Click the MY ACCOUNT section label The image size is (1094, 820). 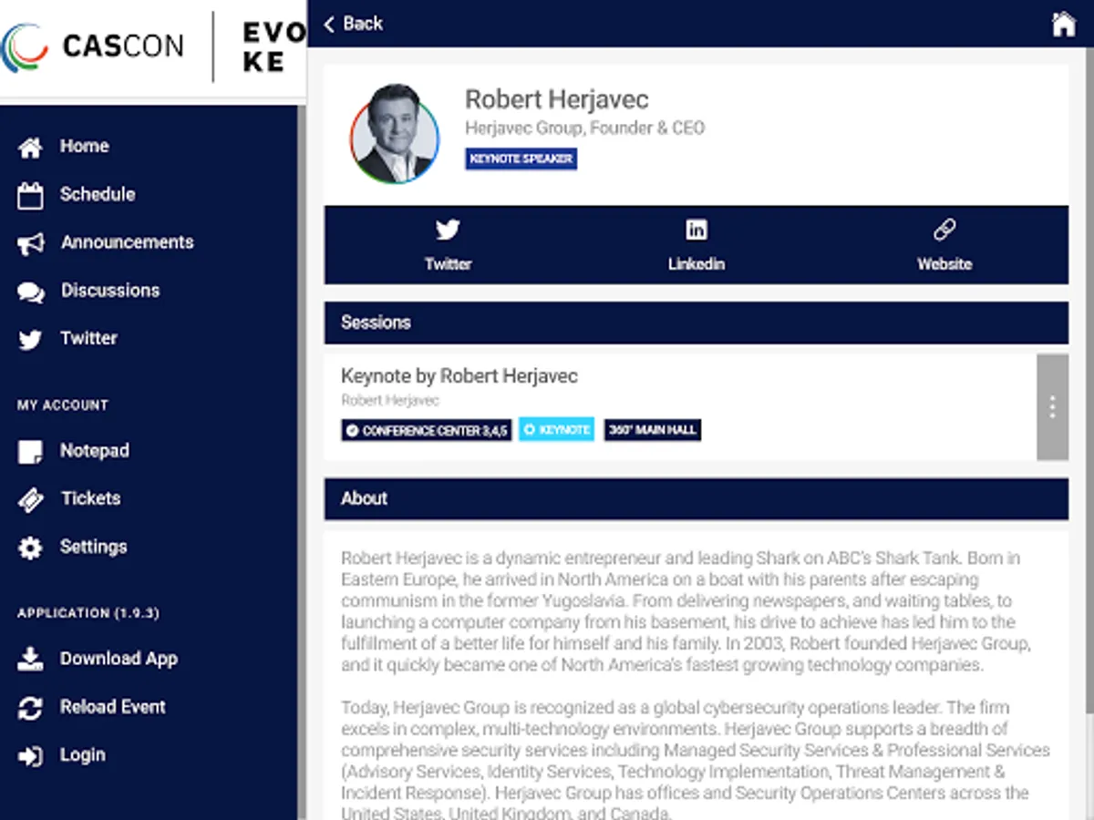(63, 405)
